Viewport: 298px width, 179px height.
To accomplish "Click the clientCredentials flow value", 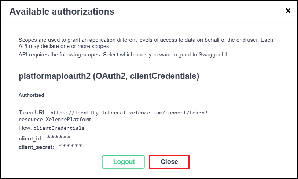I will click(59, 128).
